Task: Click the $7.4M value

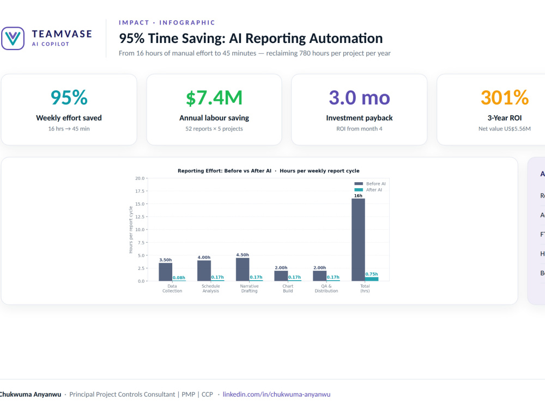Action: (214, 98)
